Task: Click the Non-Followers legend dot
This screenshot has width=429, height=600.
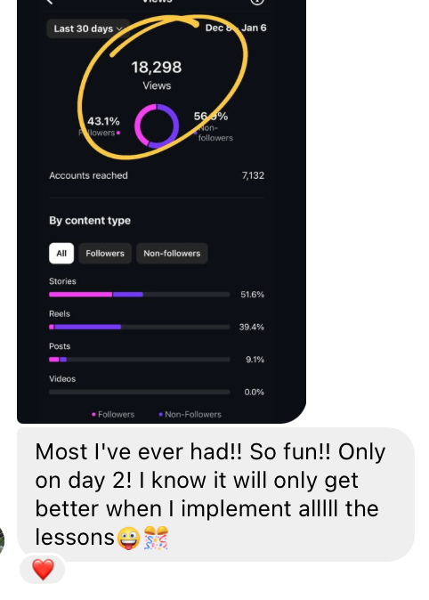Action: (x=161, y=415)
